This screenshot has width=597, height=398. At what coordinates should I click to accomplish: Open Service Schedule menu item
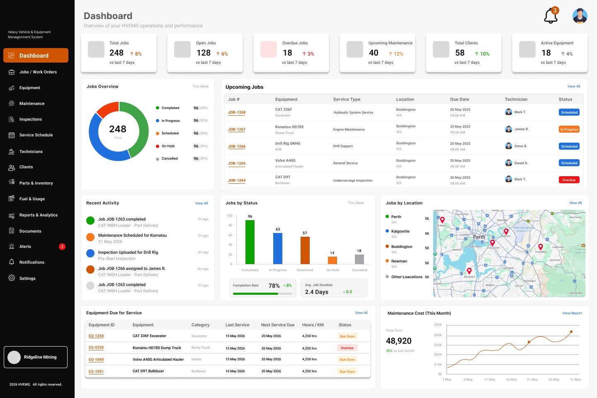coord(36,135)
